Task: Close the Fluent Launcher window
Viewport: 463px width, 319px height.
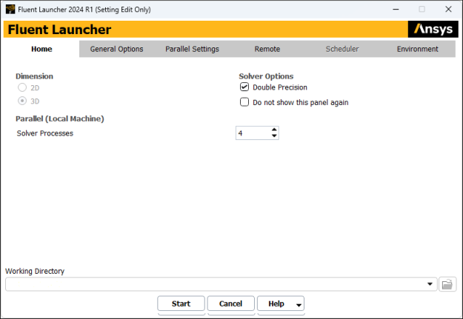Action: [448, 10]
